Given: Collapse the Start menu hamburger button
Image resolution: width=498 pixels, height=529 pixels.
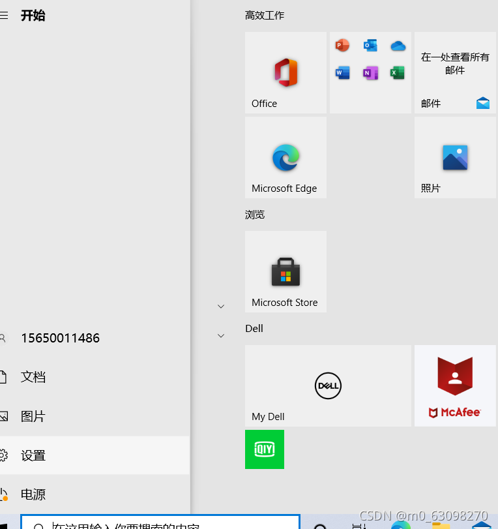Looking at the screenshot, I should (4, 16).
